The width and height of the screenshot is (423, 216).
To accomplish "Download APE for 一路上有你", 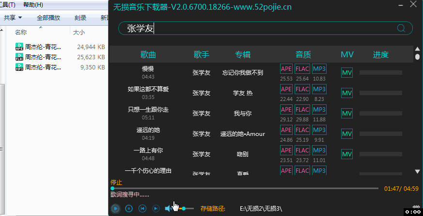I will [286, 150].
